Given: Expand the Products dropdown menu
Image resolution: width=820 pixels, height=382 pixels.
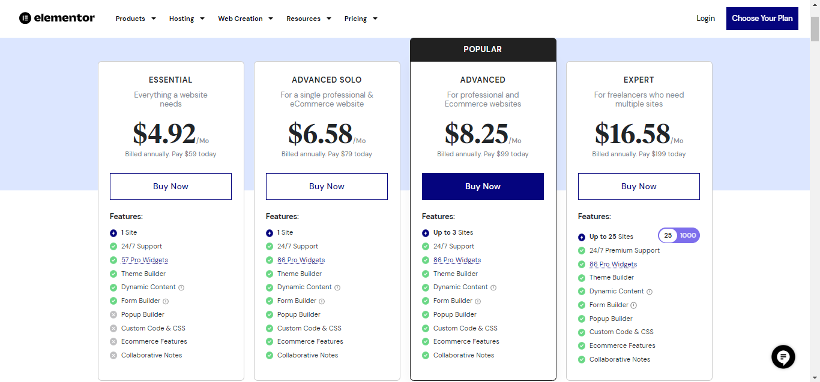Looking at the screenshot, I should pyautogui.click(x=136, y=19).
